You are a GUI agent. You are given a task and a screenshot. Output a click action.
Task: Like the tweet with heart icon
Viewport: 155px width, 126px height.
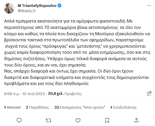pyautogui.click(x=78, y=121)
